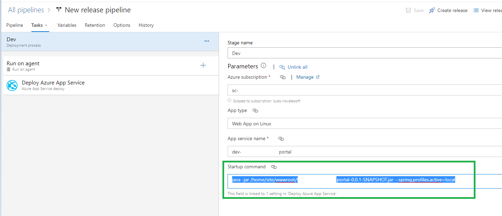Click the 'Scoped to subscription' note text

pos(266,101)
